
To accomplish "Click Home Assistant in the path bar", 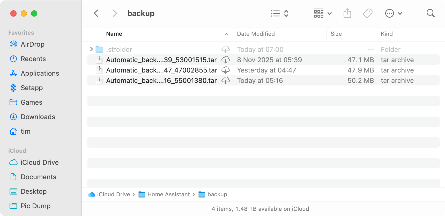I will (168, 195).
